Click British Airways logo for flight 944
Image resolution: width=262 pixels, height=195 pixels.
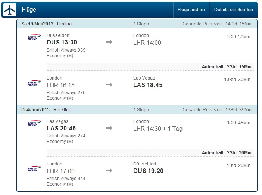click(33, 169)
